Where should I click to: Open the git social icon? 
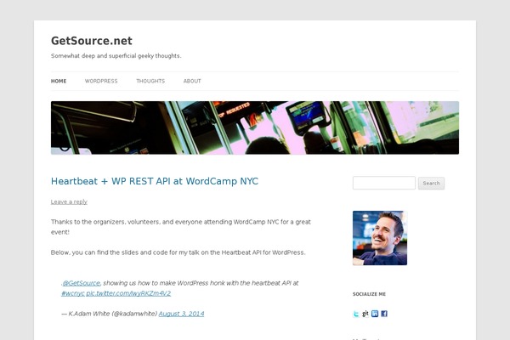(x=365, y=314)
